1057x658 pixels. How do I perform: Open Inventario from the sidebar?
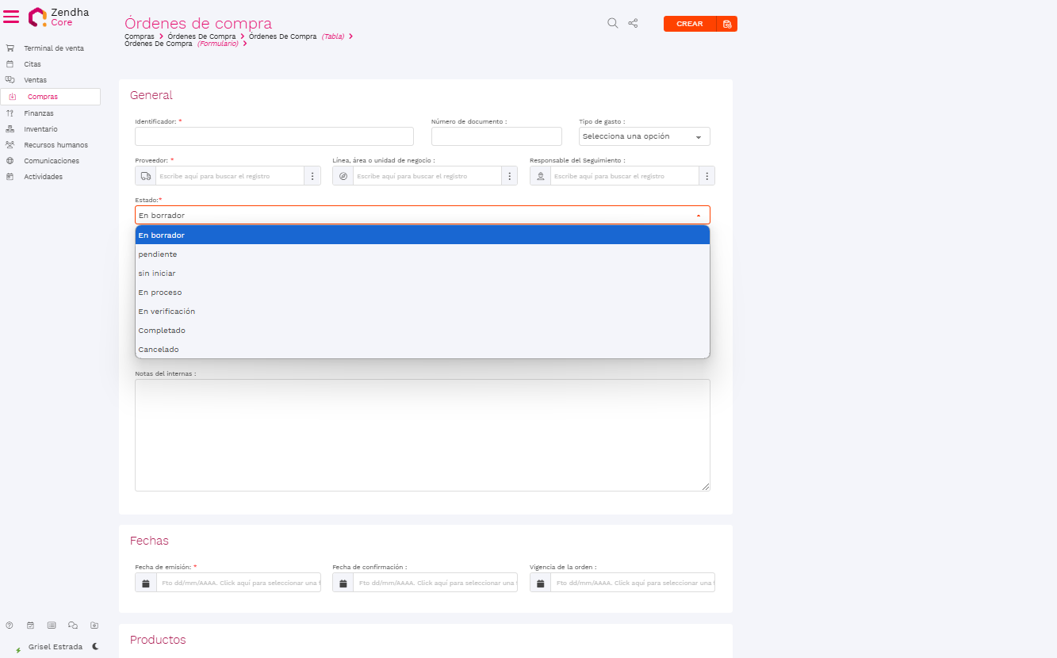coord(40,129)
